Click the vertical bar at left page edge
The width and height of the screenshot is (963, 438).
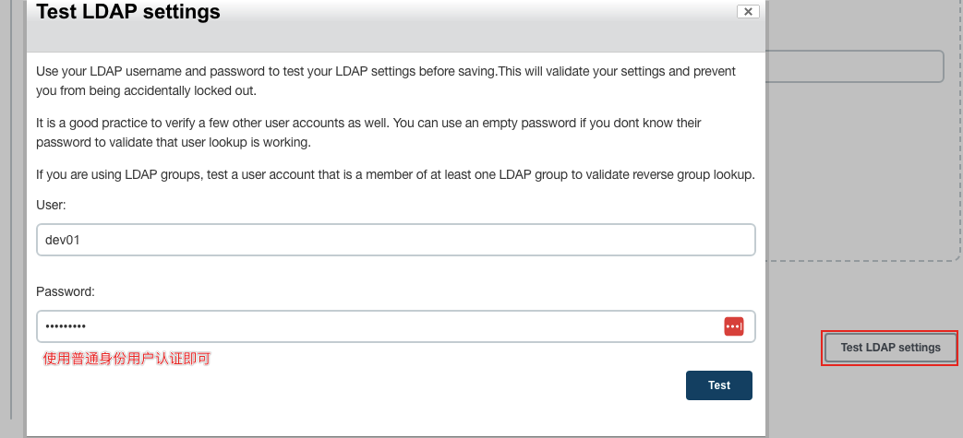(10, 208)
